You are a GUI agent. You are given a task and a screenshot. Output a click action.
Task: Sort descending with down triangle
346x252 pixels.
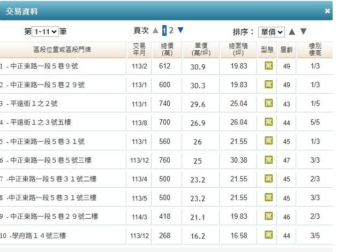(x=303, y=32)
